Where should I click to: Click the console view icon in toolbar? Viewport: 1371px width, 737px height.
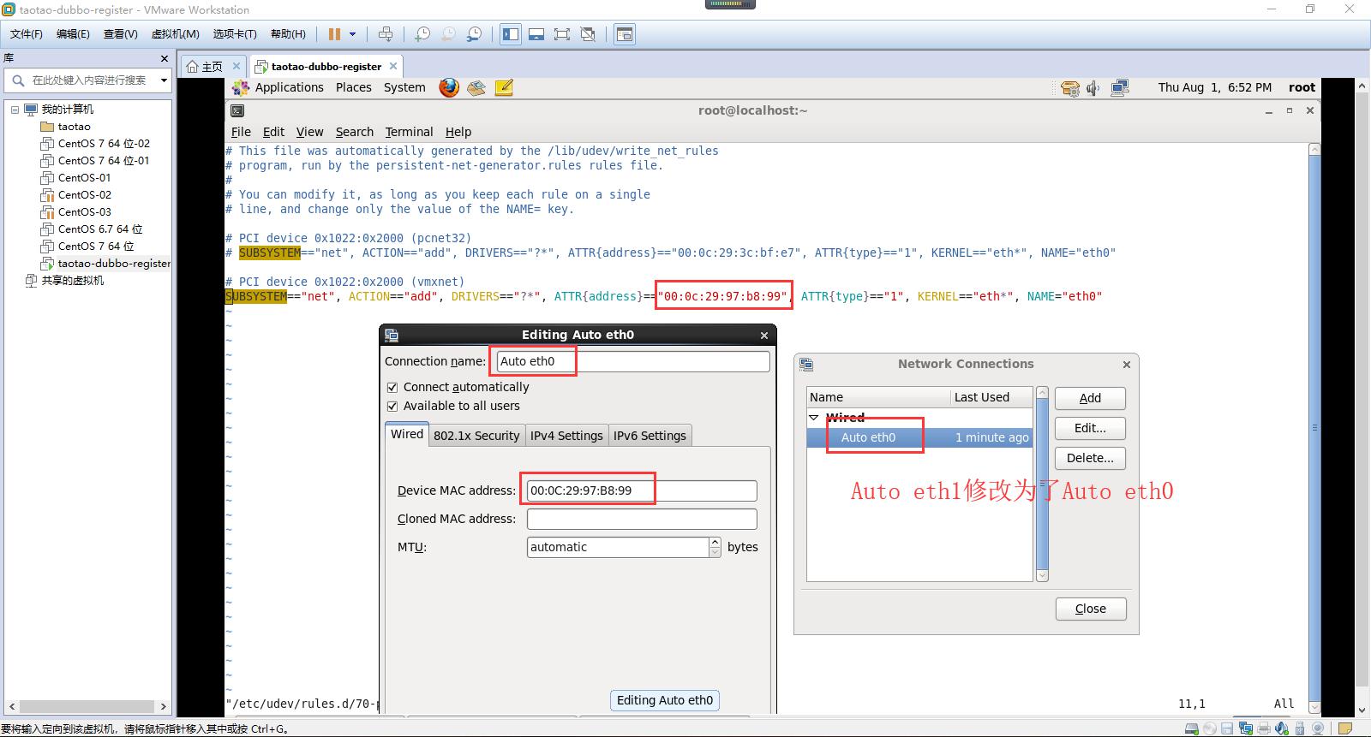pos(625,34)
